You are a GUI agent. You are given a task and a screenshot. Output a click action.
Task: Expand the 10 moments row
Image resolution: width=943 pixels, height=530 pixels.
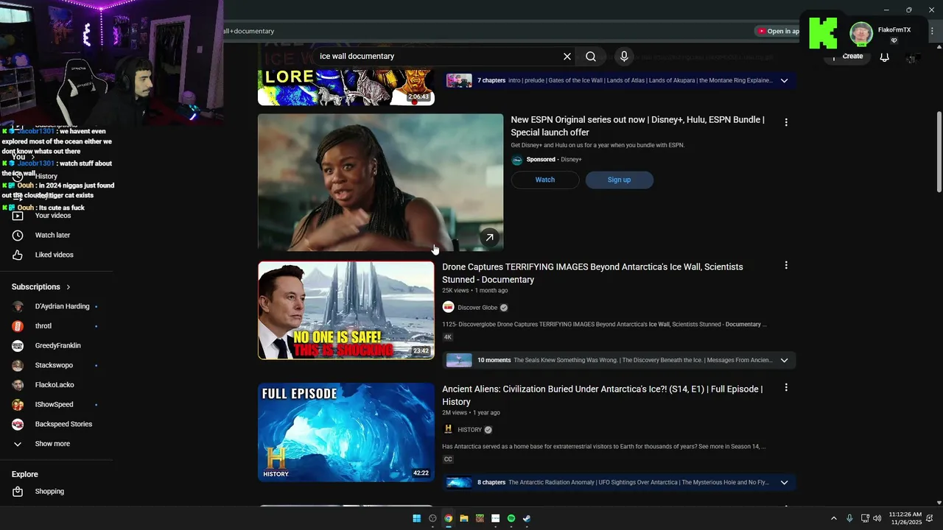click(x=784, y=360)
